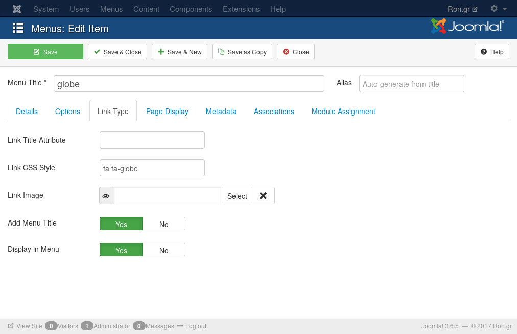
Task: Click Save & Close button
Action: pos(118,52)
